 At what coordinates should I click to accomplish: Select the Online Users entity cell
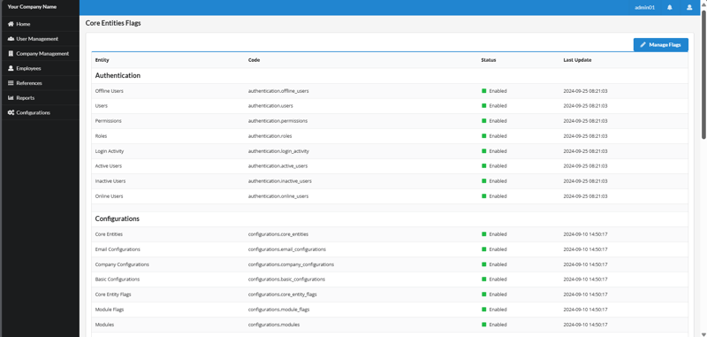pyautogui.click(x=109, y=196)
